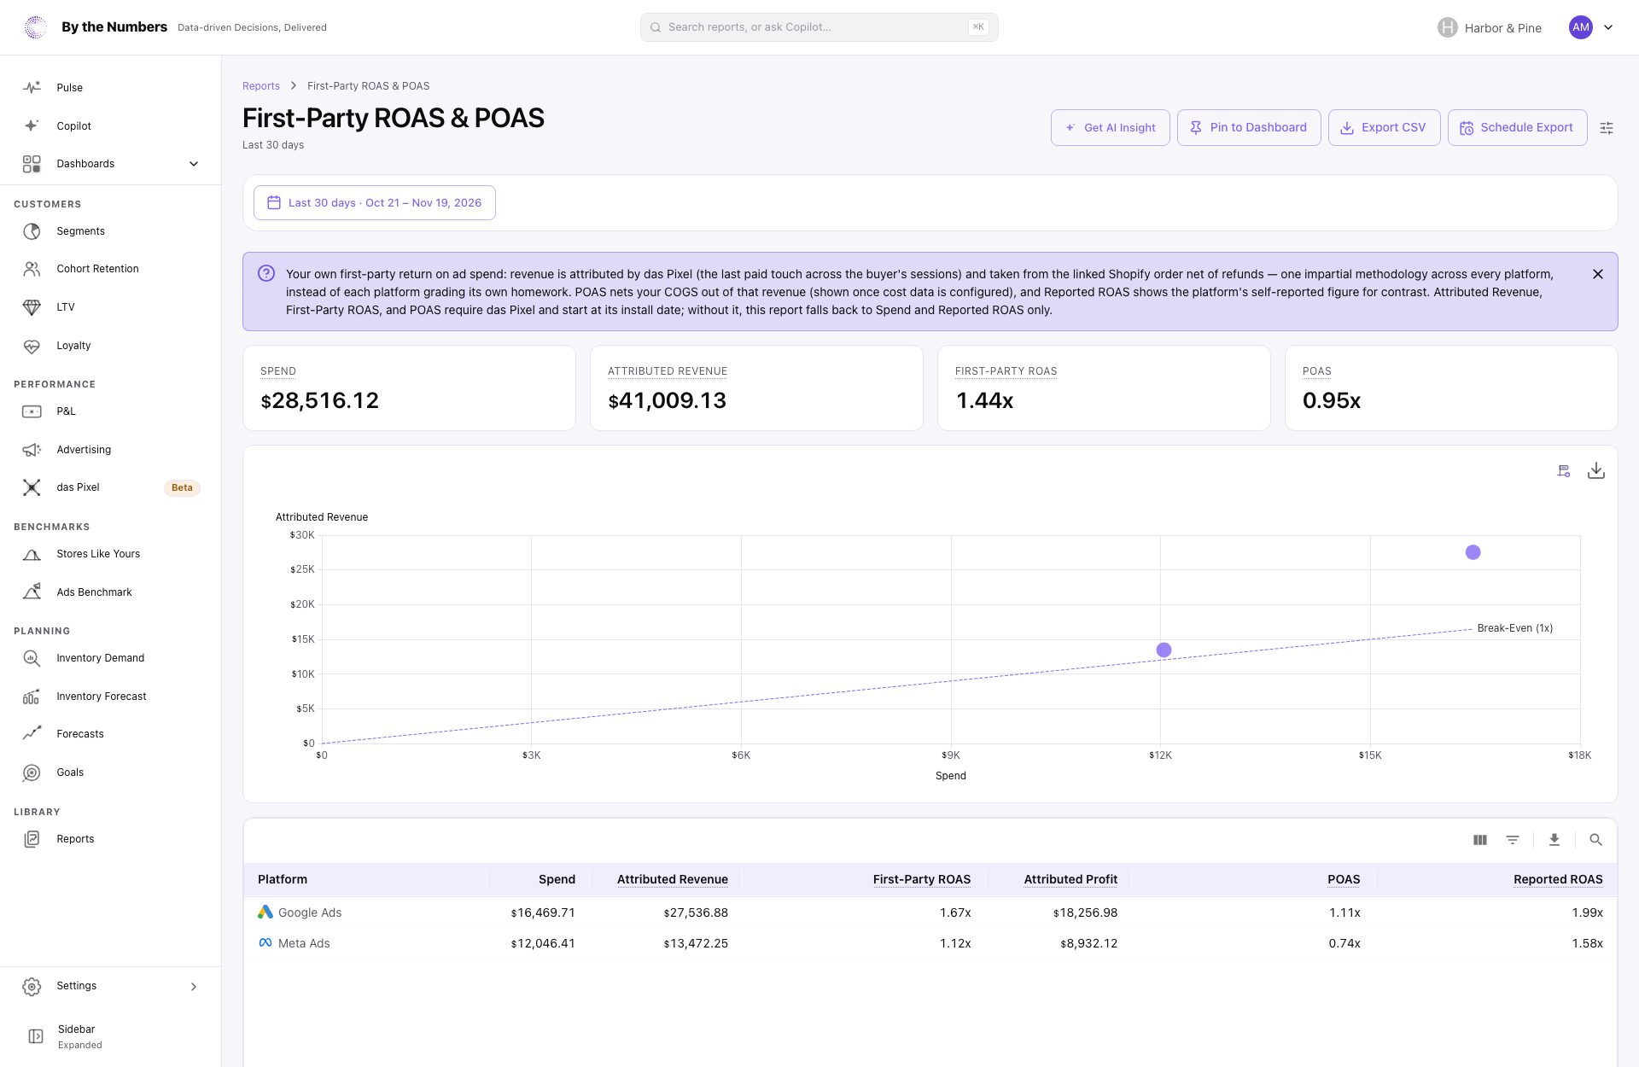
Task: Expand the Dashboards menu chevron
Action: [x=194, y=164]
